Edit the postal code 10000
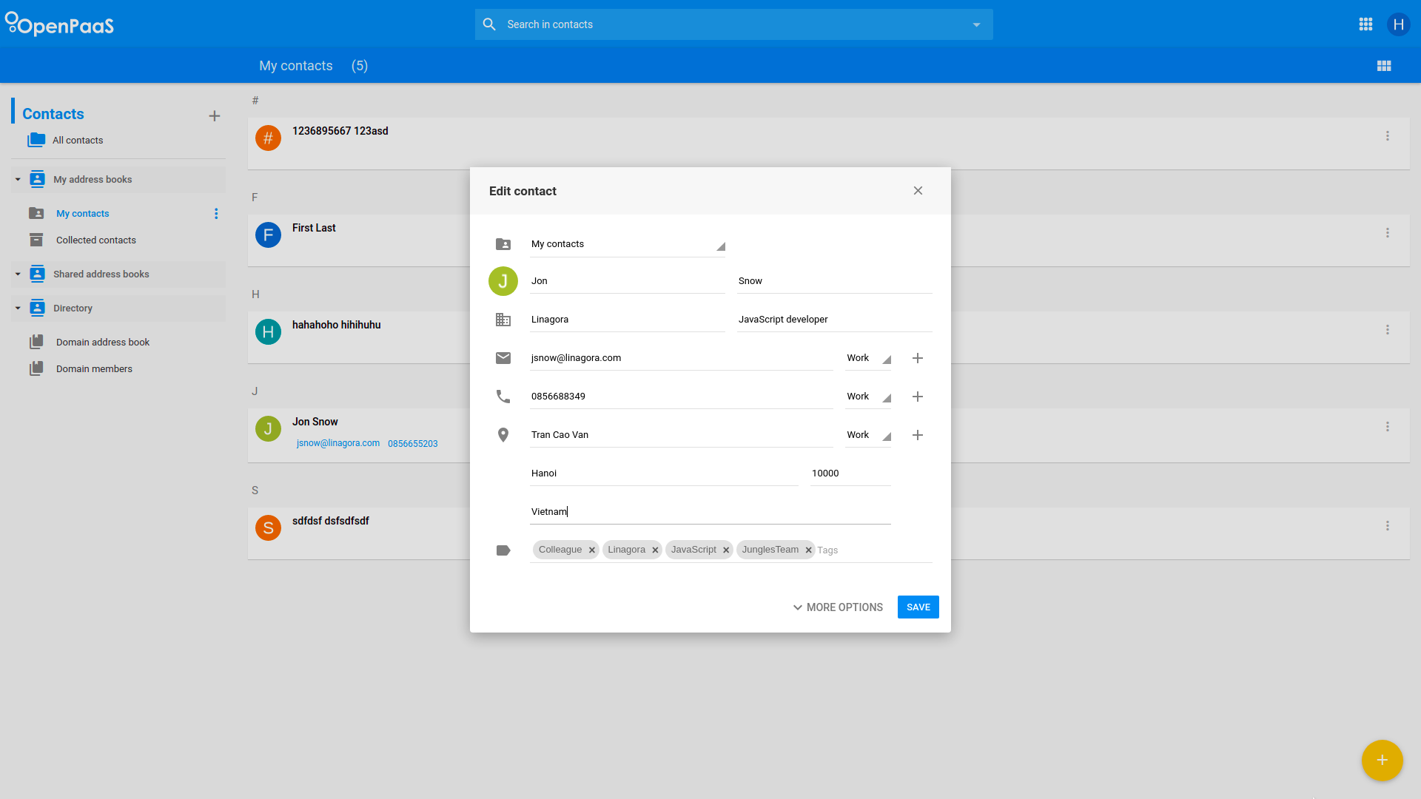Viewport: 1421px width, 799px height. click(851, 473)
